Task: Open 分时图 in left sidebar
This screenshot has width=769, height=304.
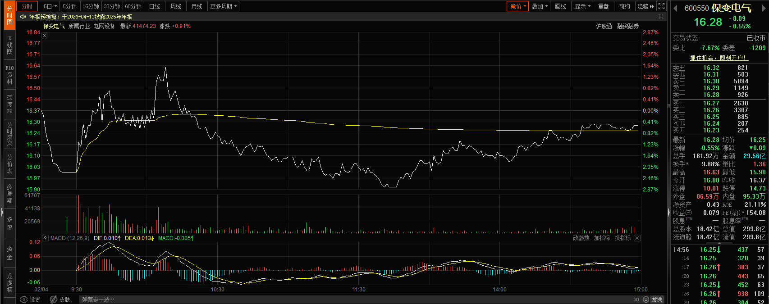Action: [9, 15]
